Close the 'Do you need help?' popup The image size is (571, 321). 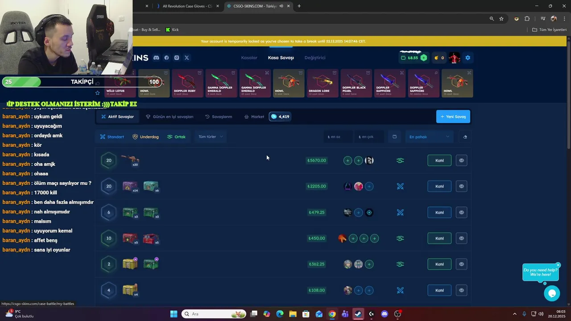click(x=558, y=265)
